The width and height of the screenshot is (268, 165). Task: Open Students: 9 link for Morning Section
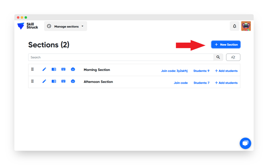click(201, 71)
